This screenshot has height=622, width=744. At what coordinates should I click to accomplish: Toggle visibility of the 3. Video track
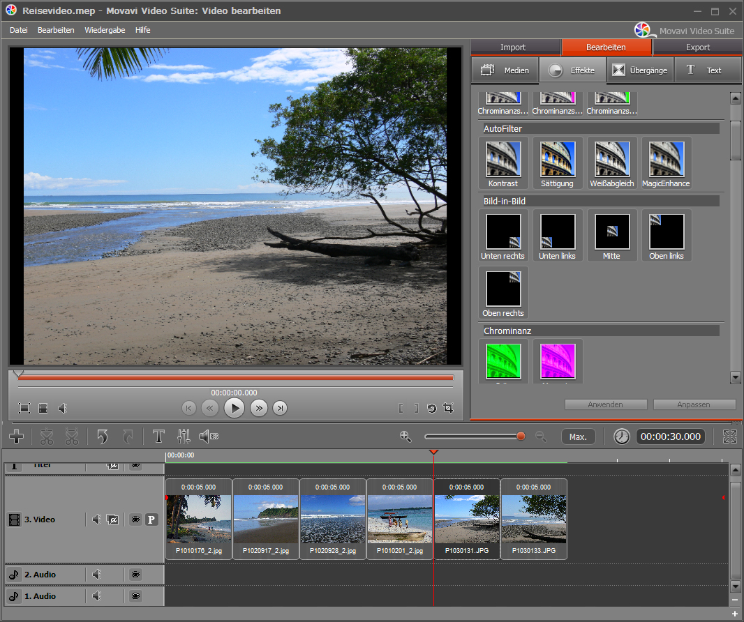click(x=135, y=519)
